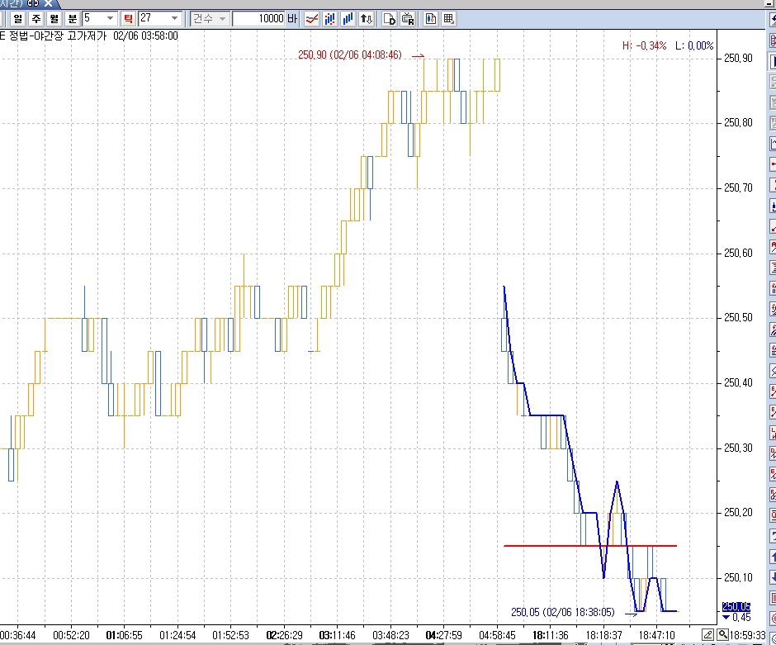Close the chart tab with X
The image size is (776, 645).
coord(48,3)
